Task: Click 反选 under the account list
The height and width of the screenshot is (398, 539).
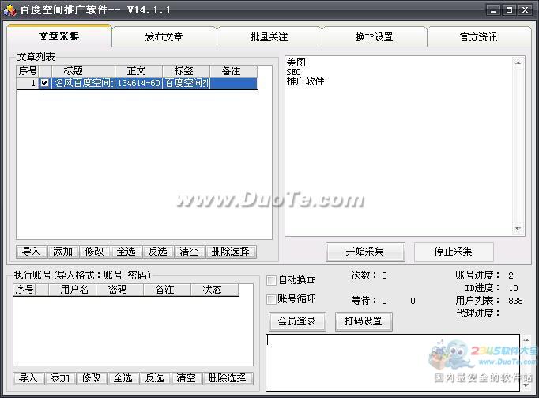Action: 155,378
